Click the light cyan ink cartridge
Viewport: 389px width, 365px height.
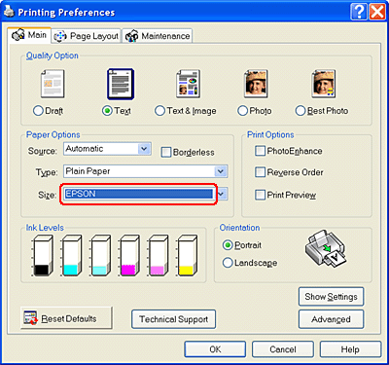[100, 256]
